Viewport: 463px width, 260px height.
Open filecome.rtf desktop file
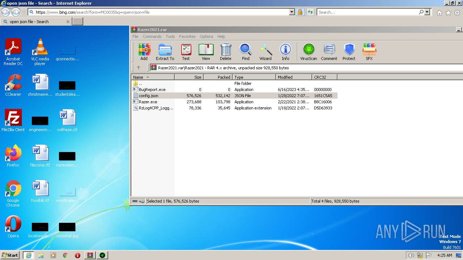coord(40,156)
